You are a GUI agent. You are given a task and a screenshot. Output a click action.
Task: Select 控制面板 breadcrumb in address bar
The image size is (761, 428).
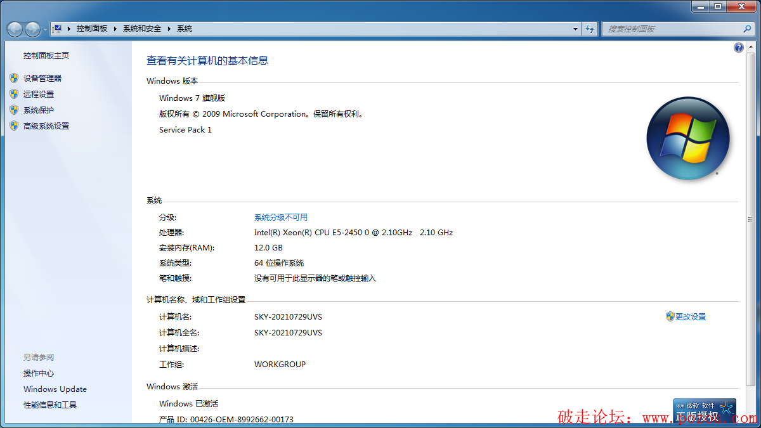click(92, 29)
